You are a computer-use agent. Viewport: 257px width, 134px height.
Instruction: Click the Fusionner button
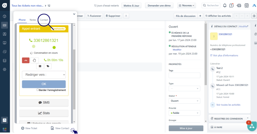(x=94, y=16)
